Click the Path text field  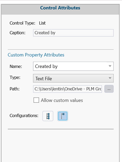pos(68,89)
